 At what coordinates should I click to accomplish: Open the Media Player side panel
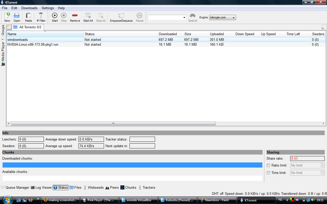point(3,54)
